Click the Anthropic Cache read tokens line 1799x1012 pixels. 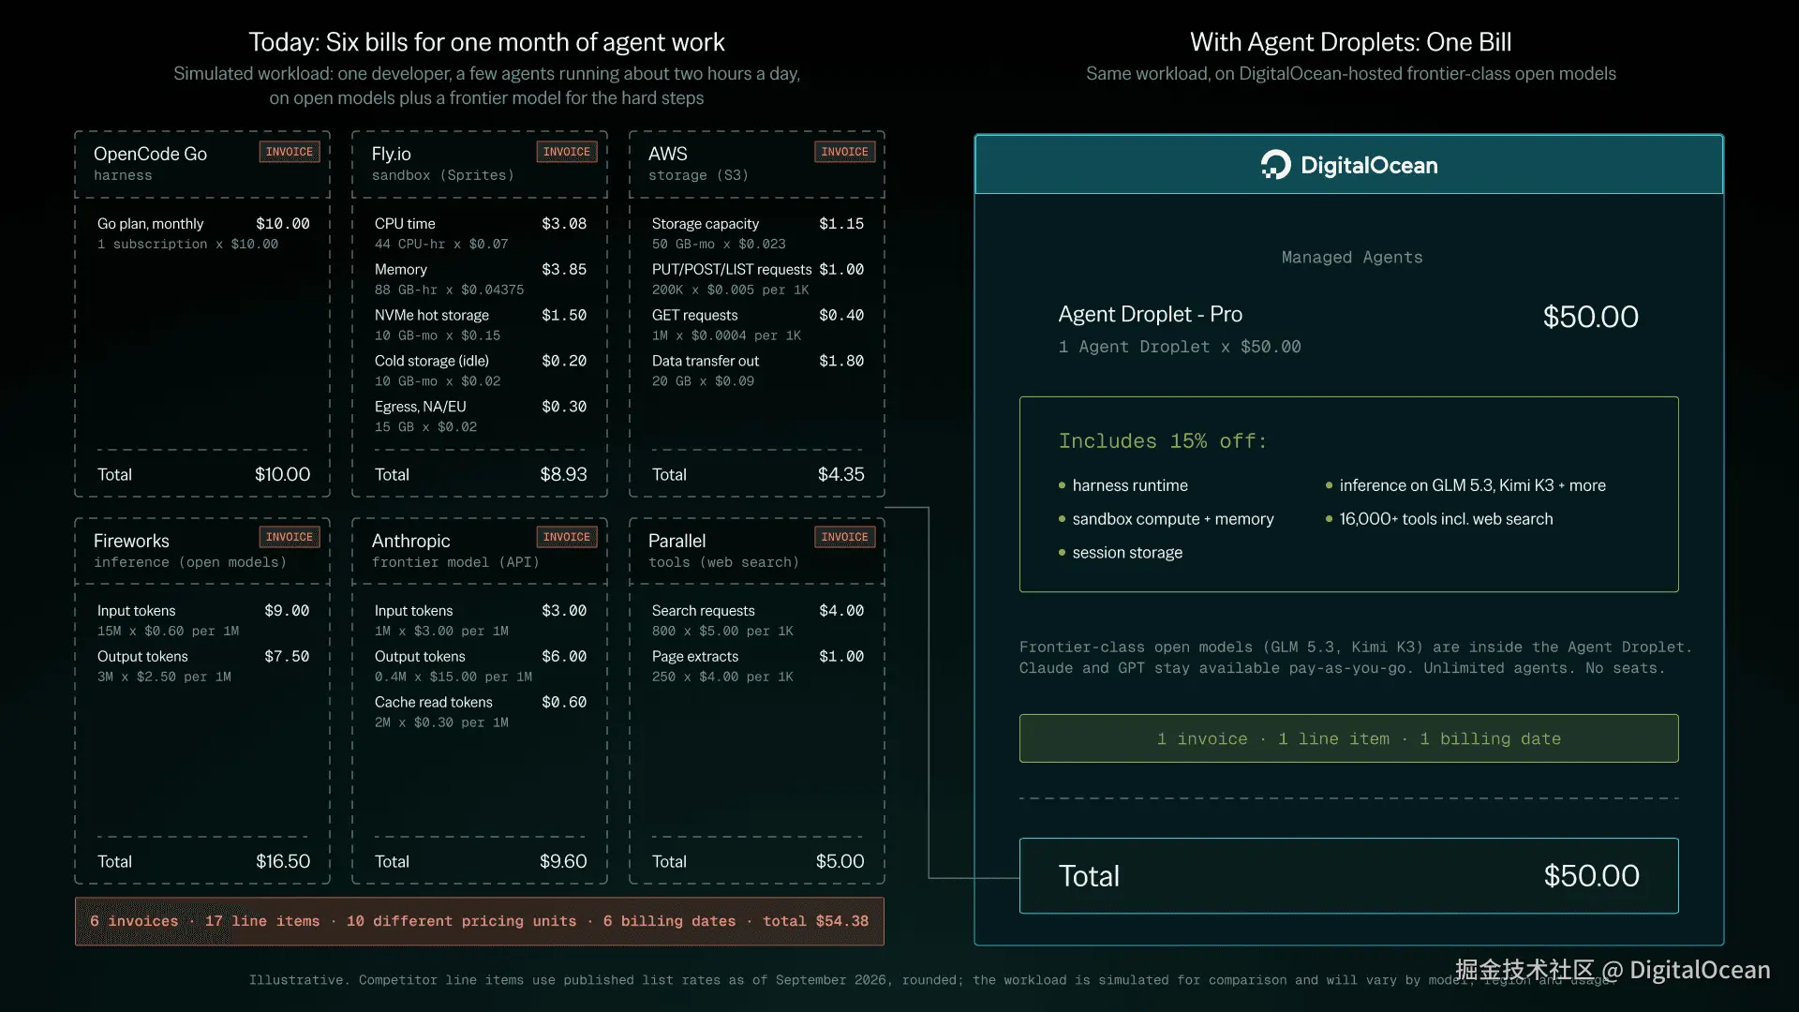coord(480,711)
